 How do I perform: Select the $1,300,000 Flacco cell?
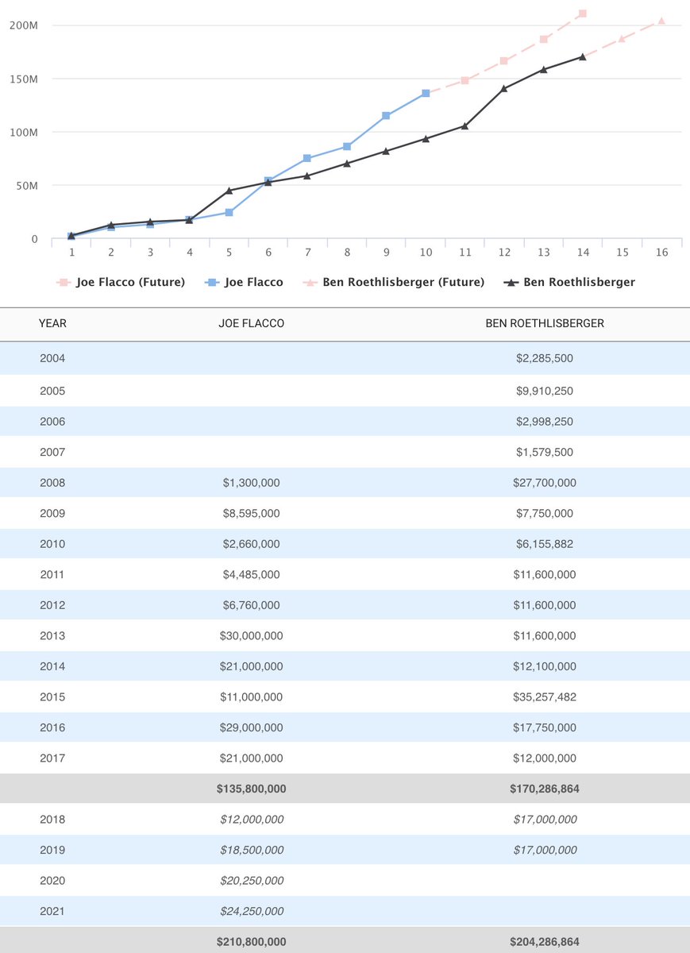click(x=251, y=483)
